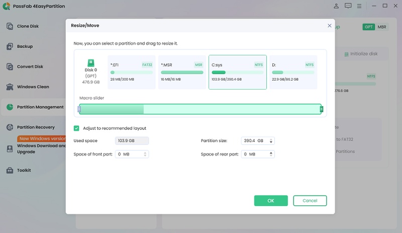Switch to GPT toggle in background
The image size is (402, 233).
tap(369, 27)
